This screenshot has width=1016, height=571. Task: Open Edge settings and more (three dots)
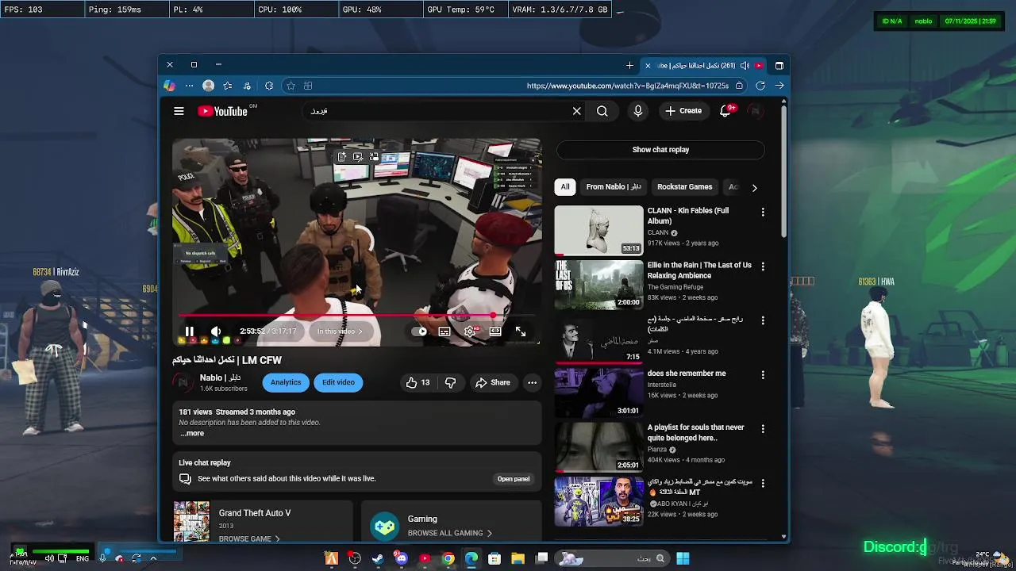(x=189, y=86)
